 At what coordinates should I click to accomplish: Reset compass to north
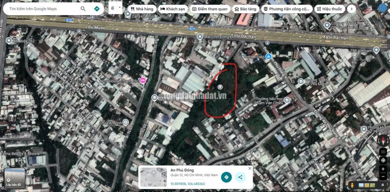tap(383, 141)
